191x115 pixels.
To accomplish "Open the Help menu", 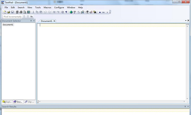I will pyautogui.click(x=80, y=7).
